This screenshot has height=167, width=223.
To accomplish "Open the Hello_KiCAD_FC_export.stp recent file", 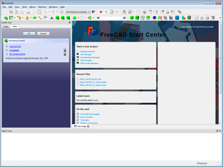I will 93,85.
